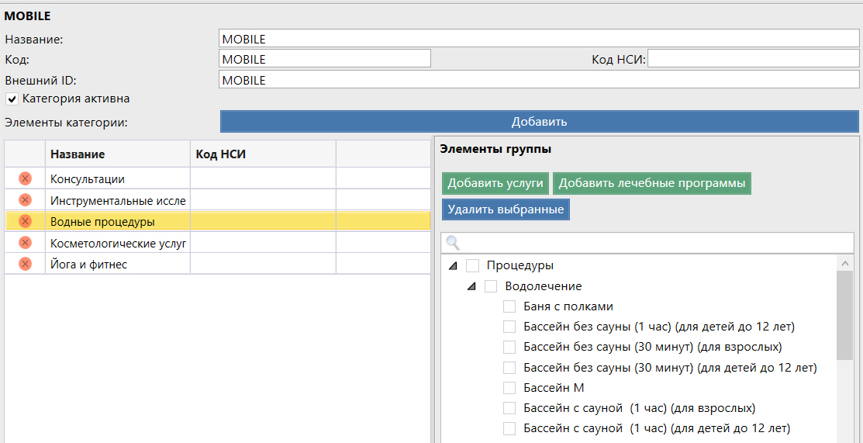The height and width of the screenshot is (443, 863).
Task: Select the Процедуры group checkbox
Action: (x=472, y=265)
